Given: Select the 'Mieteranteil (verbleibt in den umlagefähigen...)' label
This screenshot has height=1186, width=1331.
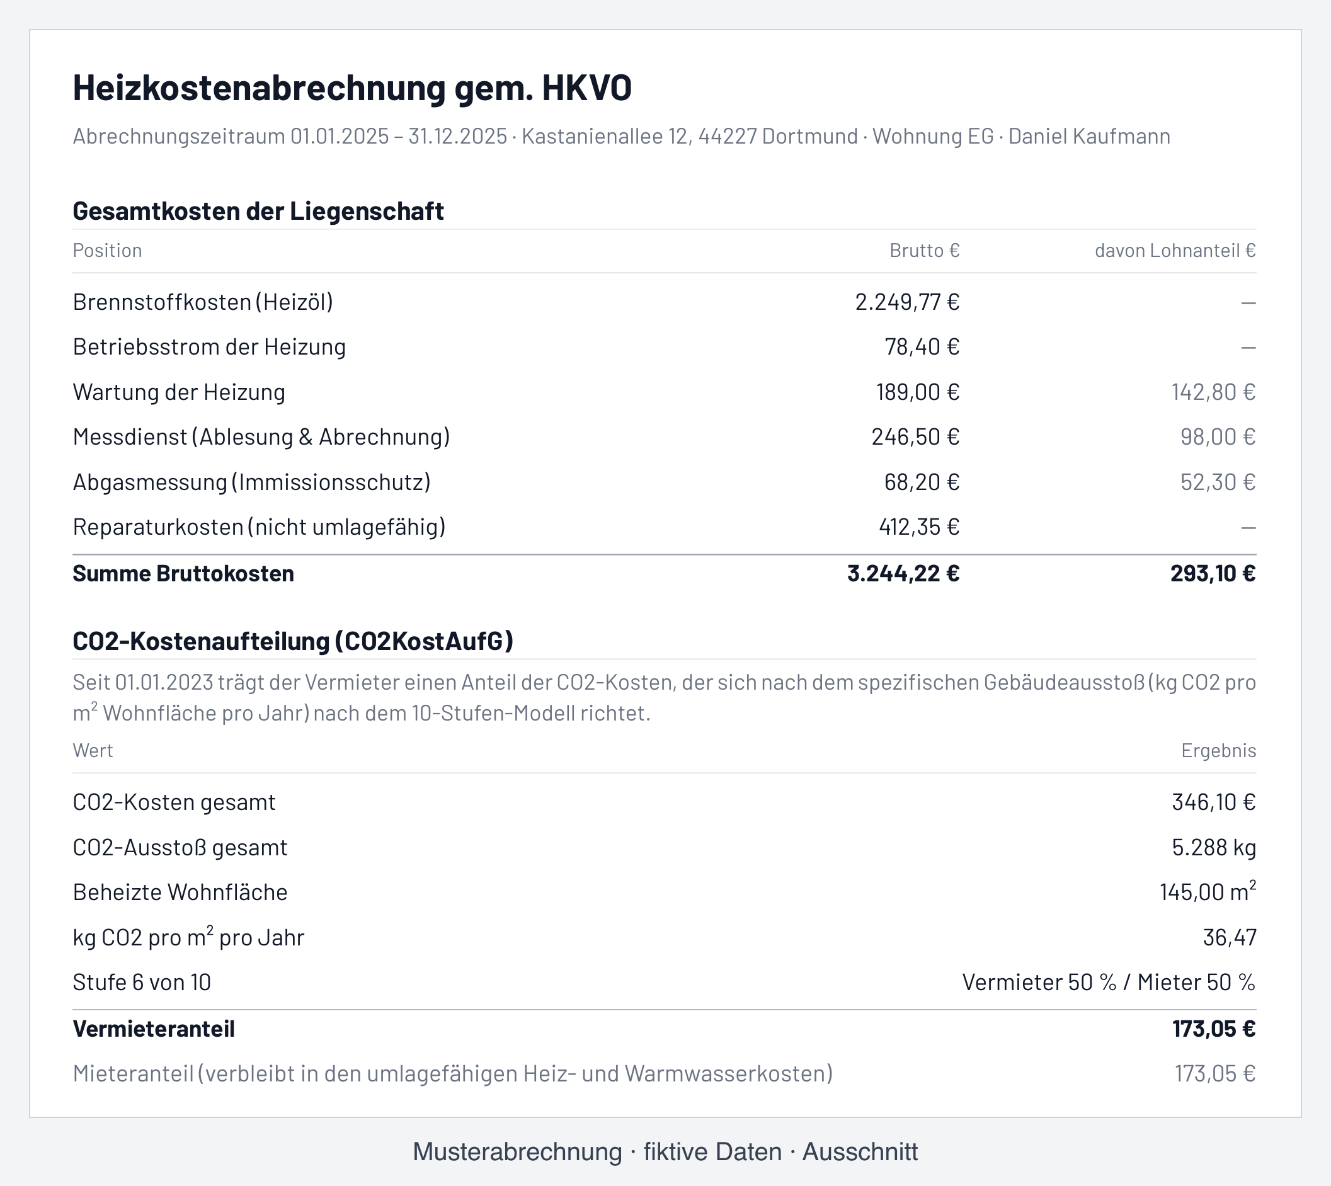Looking at the screenshot, I should click(x=452, y=1074).
